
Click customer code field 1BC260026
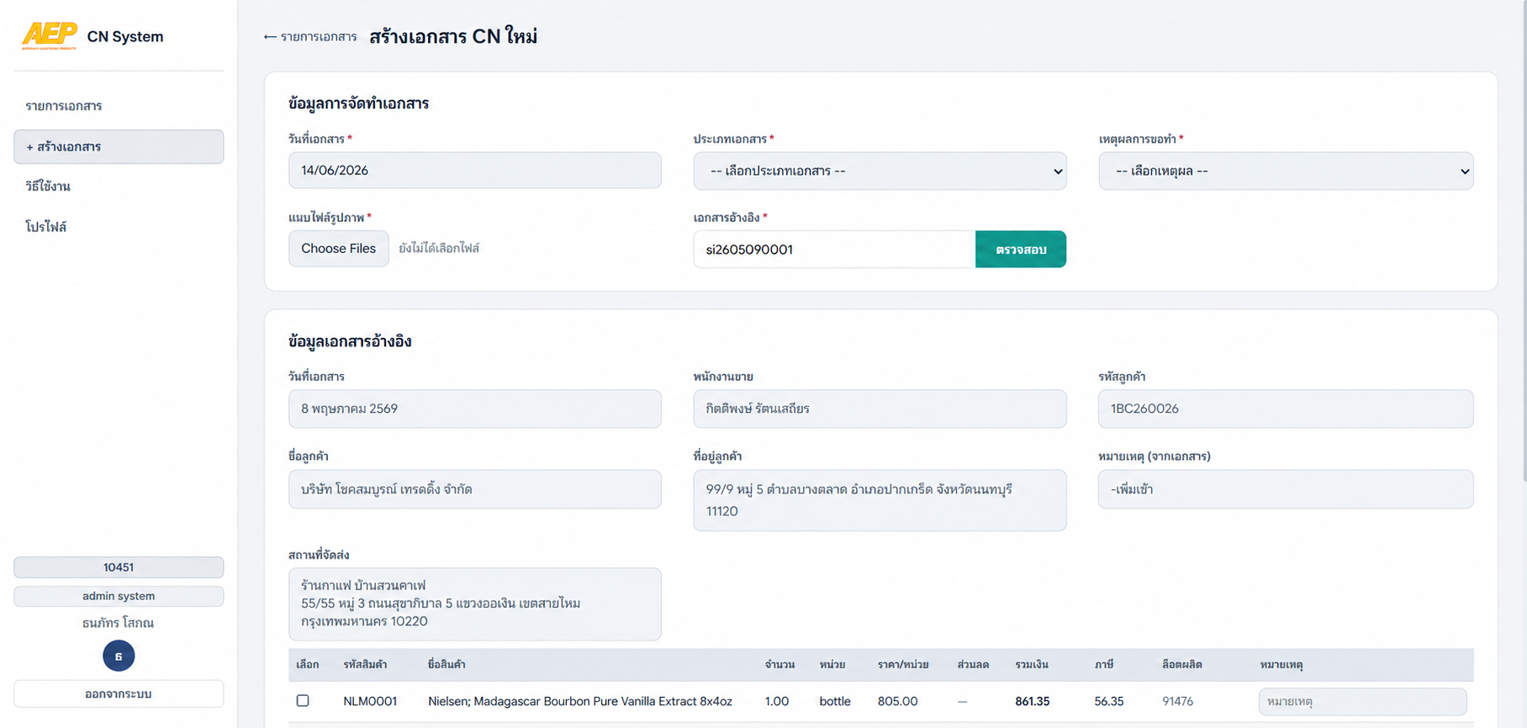pyautogui.click(x=1286, y=409)
